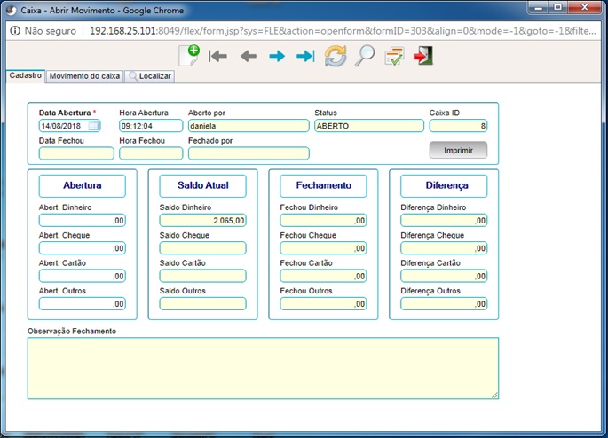Maximize the Chrome window
Screen dimensions: 608x438
(557, 7)
